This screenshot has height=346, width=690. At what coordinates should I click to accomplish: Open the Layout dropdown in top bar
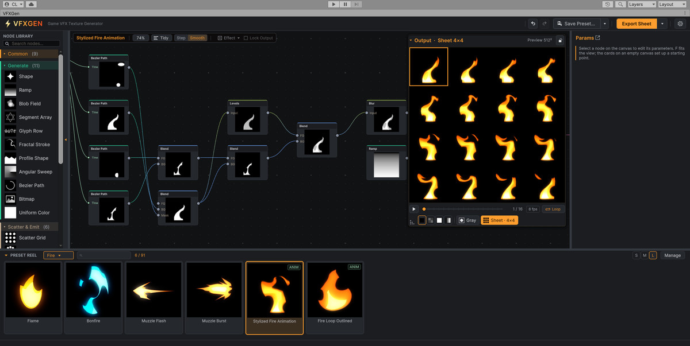672,4
